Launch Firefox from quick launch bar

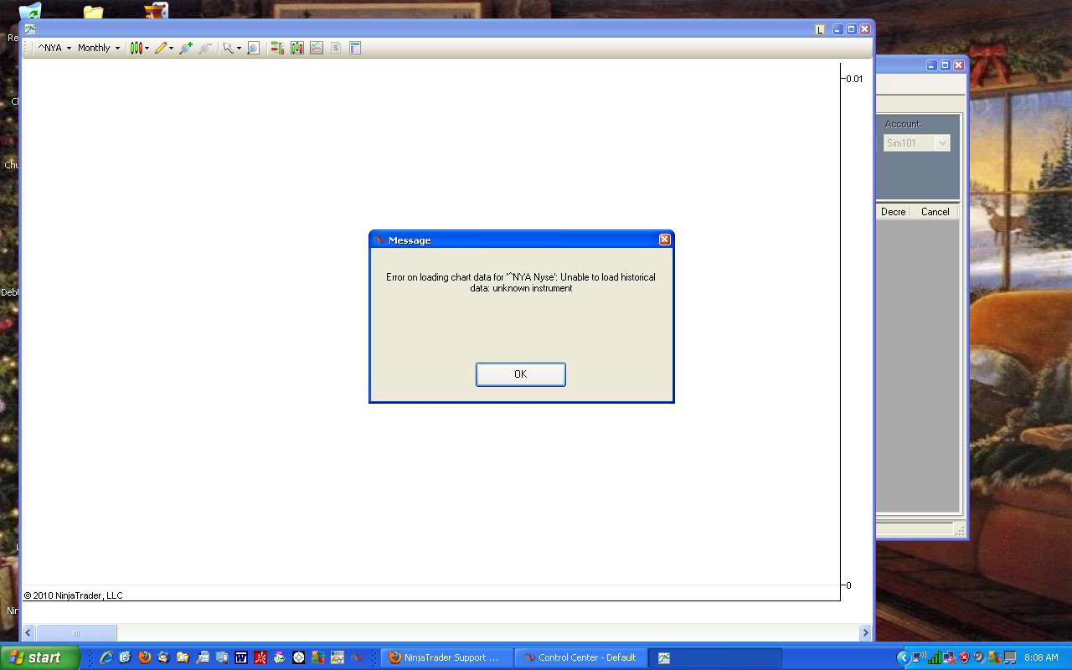point(145,657)
